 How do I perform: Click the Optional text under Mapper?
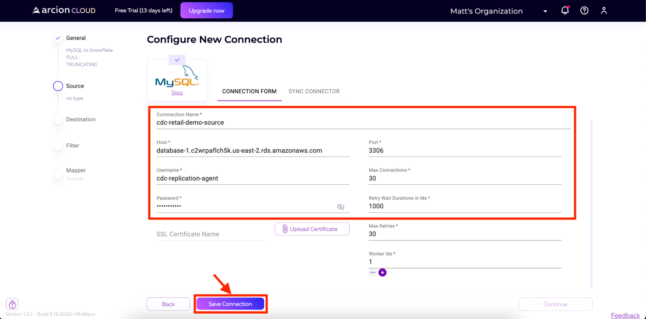coord(74,179)
